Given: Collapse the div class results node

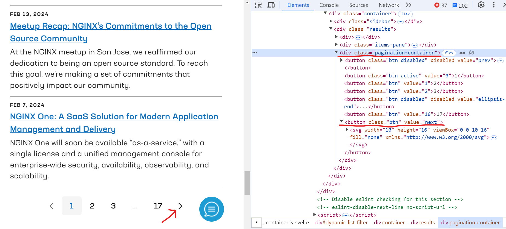Looking at the screenshot, I should [331, 28].
